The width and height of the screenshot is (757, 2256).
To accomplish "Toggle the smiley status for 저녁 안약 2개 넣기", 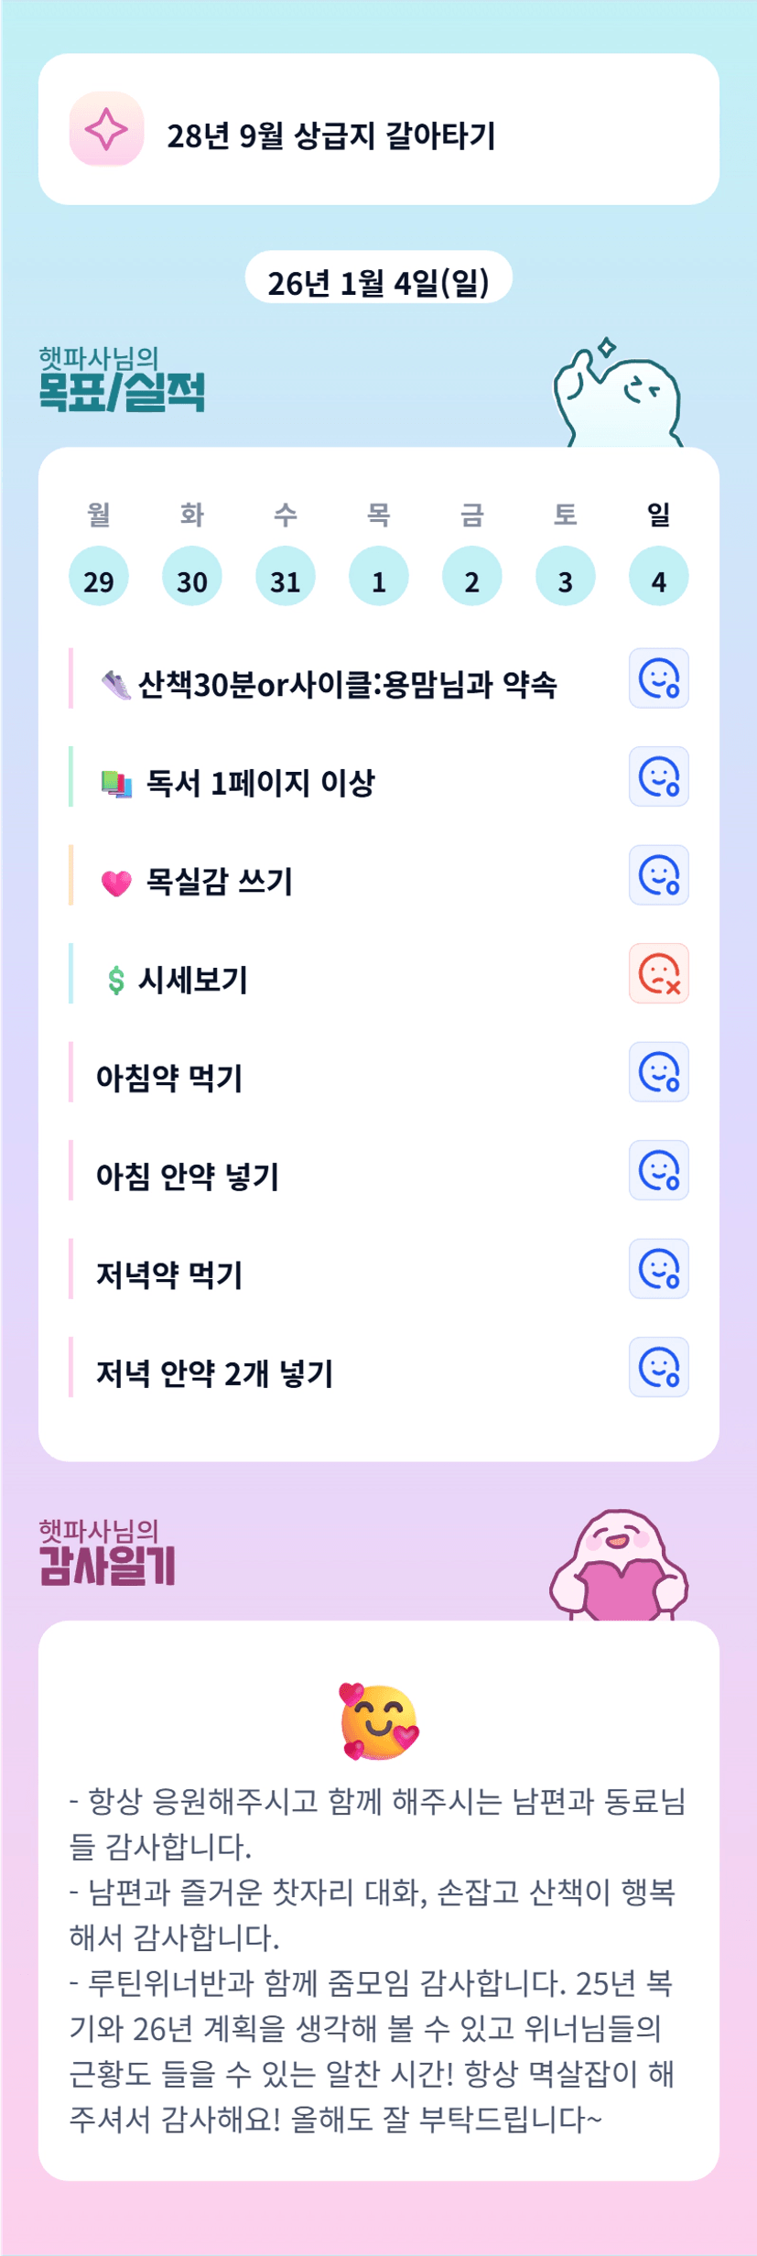I will pyautogui.click(x=658, y=1367).
